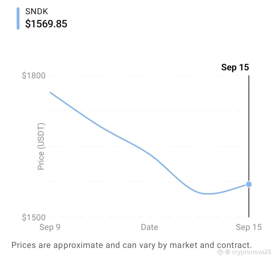
Task: Click the Binance logo watermark icon
Action: (220, 252)
